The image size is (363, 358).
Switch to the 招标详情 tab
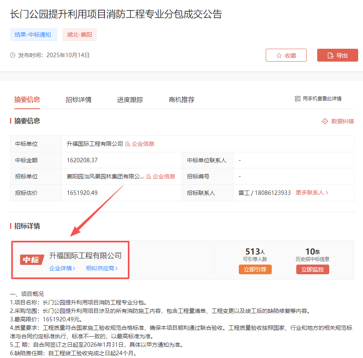[78, 100]
